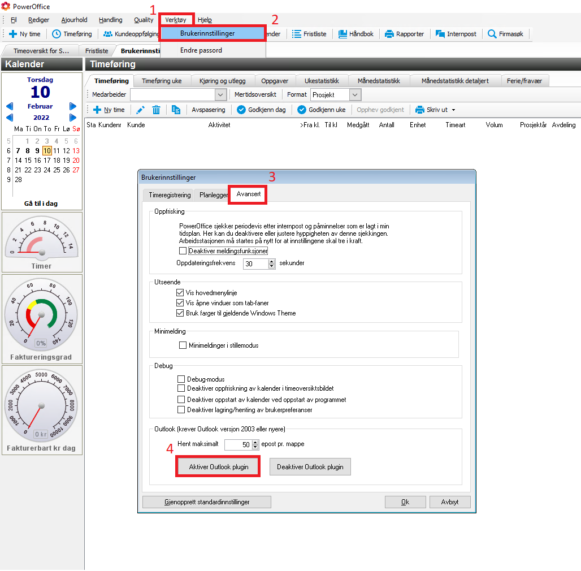Click Deaktiver Outlook plugin button
The width and height of the screenshot is (581, 571).
click(310, 467)
